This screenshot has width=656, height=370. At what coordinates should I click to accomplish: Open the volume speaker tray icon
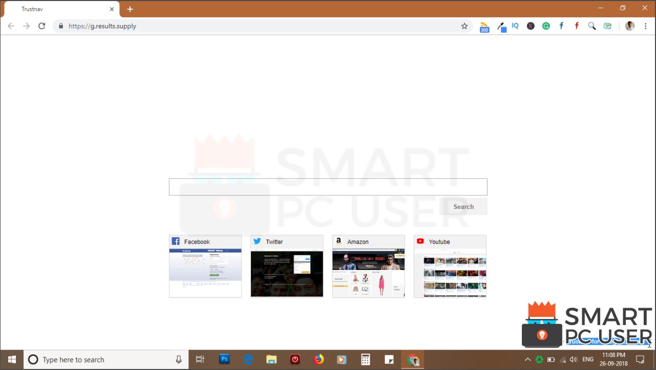pos(574,360)
